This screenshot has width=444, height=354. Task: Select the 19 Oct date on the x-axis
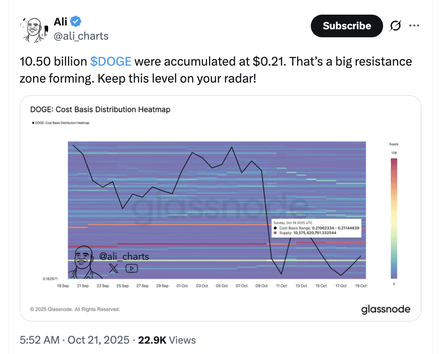[361, 286]
